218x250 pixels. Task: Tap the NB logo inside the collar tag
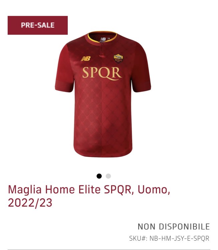[103, 39]
